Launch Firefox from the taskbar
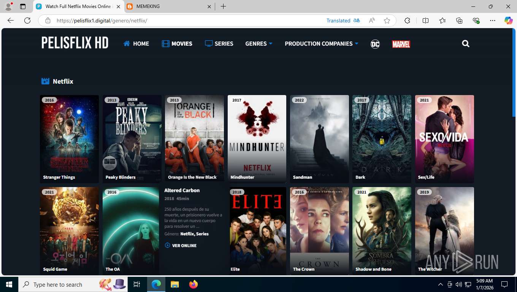The width and height of the screenshot is (517, 292). click(x=193, y=284)
